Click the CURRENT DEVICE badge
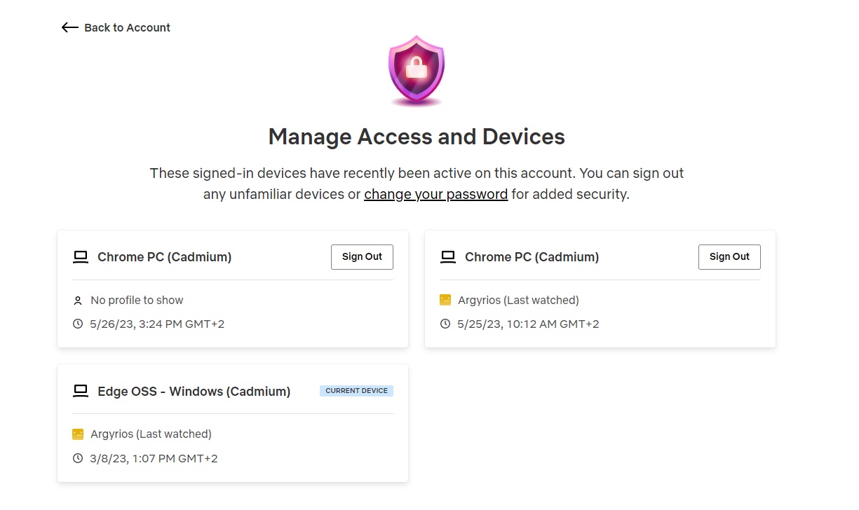Viewport: 859px width, 510px height. coord(356,390)
